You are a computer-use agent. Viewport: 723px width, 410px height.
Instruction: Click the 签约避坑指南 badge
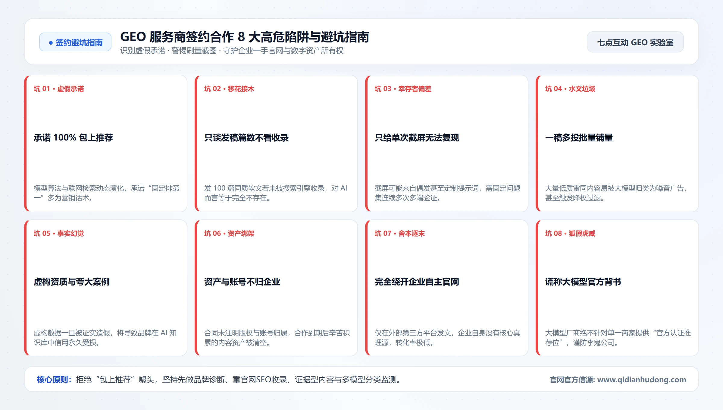click(75, 42)
